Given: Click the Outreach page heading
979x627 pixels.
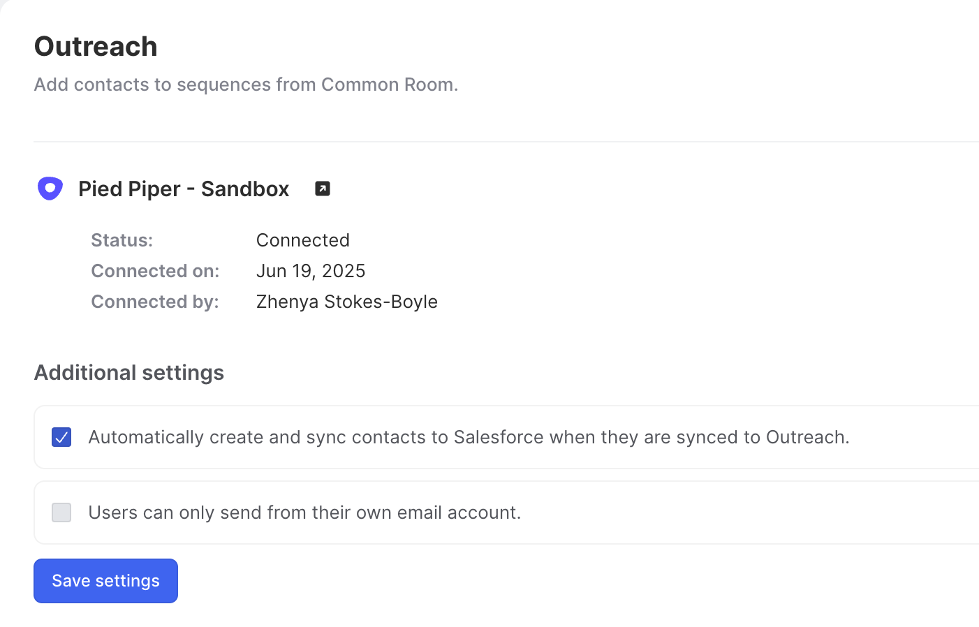Looking at the screenshot, I should 96,47.
